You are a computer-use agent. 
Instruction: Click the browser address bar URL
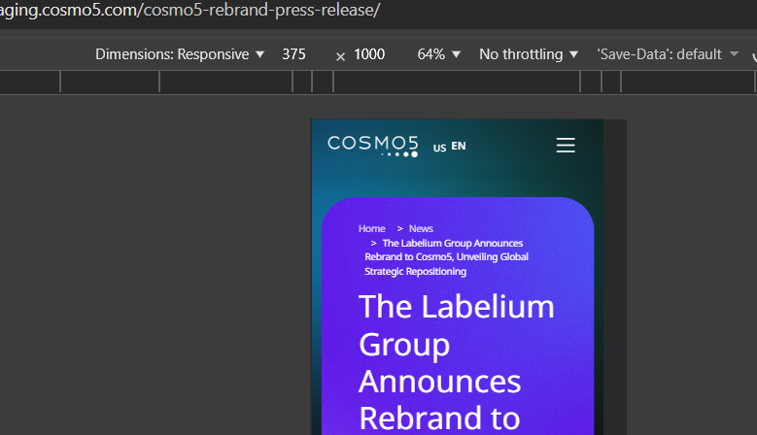[x=190, y=10]
